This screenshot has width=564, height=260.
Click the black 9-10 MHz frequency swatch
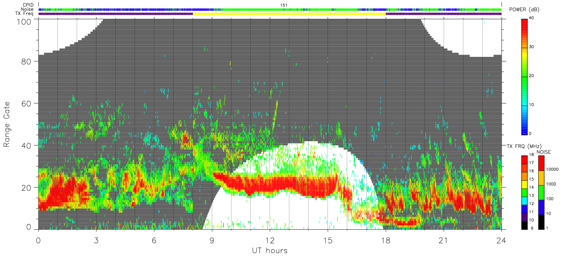525,224
